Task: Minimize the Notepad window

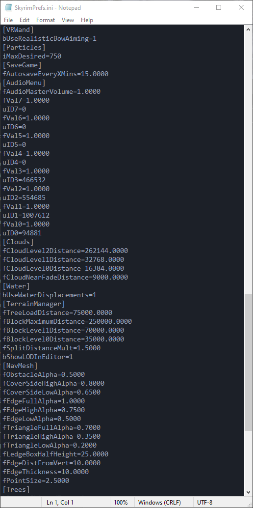Action: coord(197,7)
